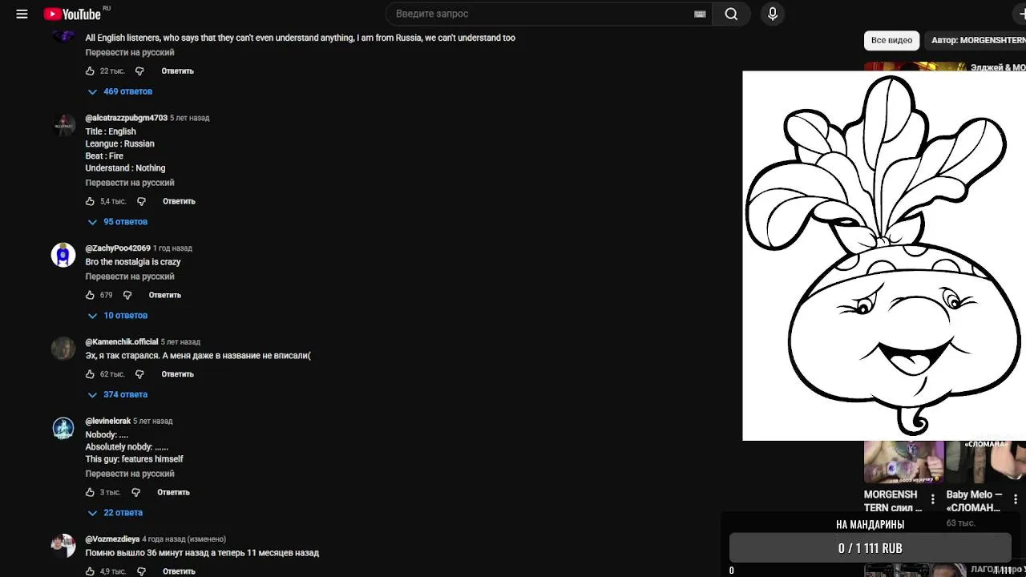Open @Kamenchik.official channel link
Screen dimensions: 1026x577
tap(122, 342)
